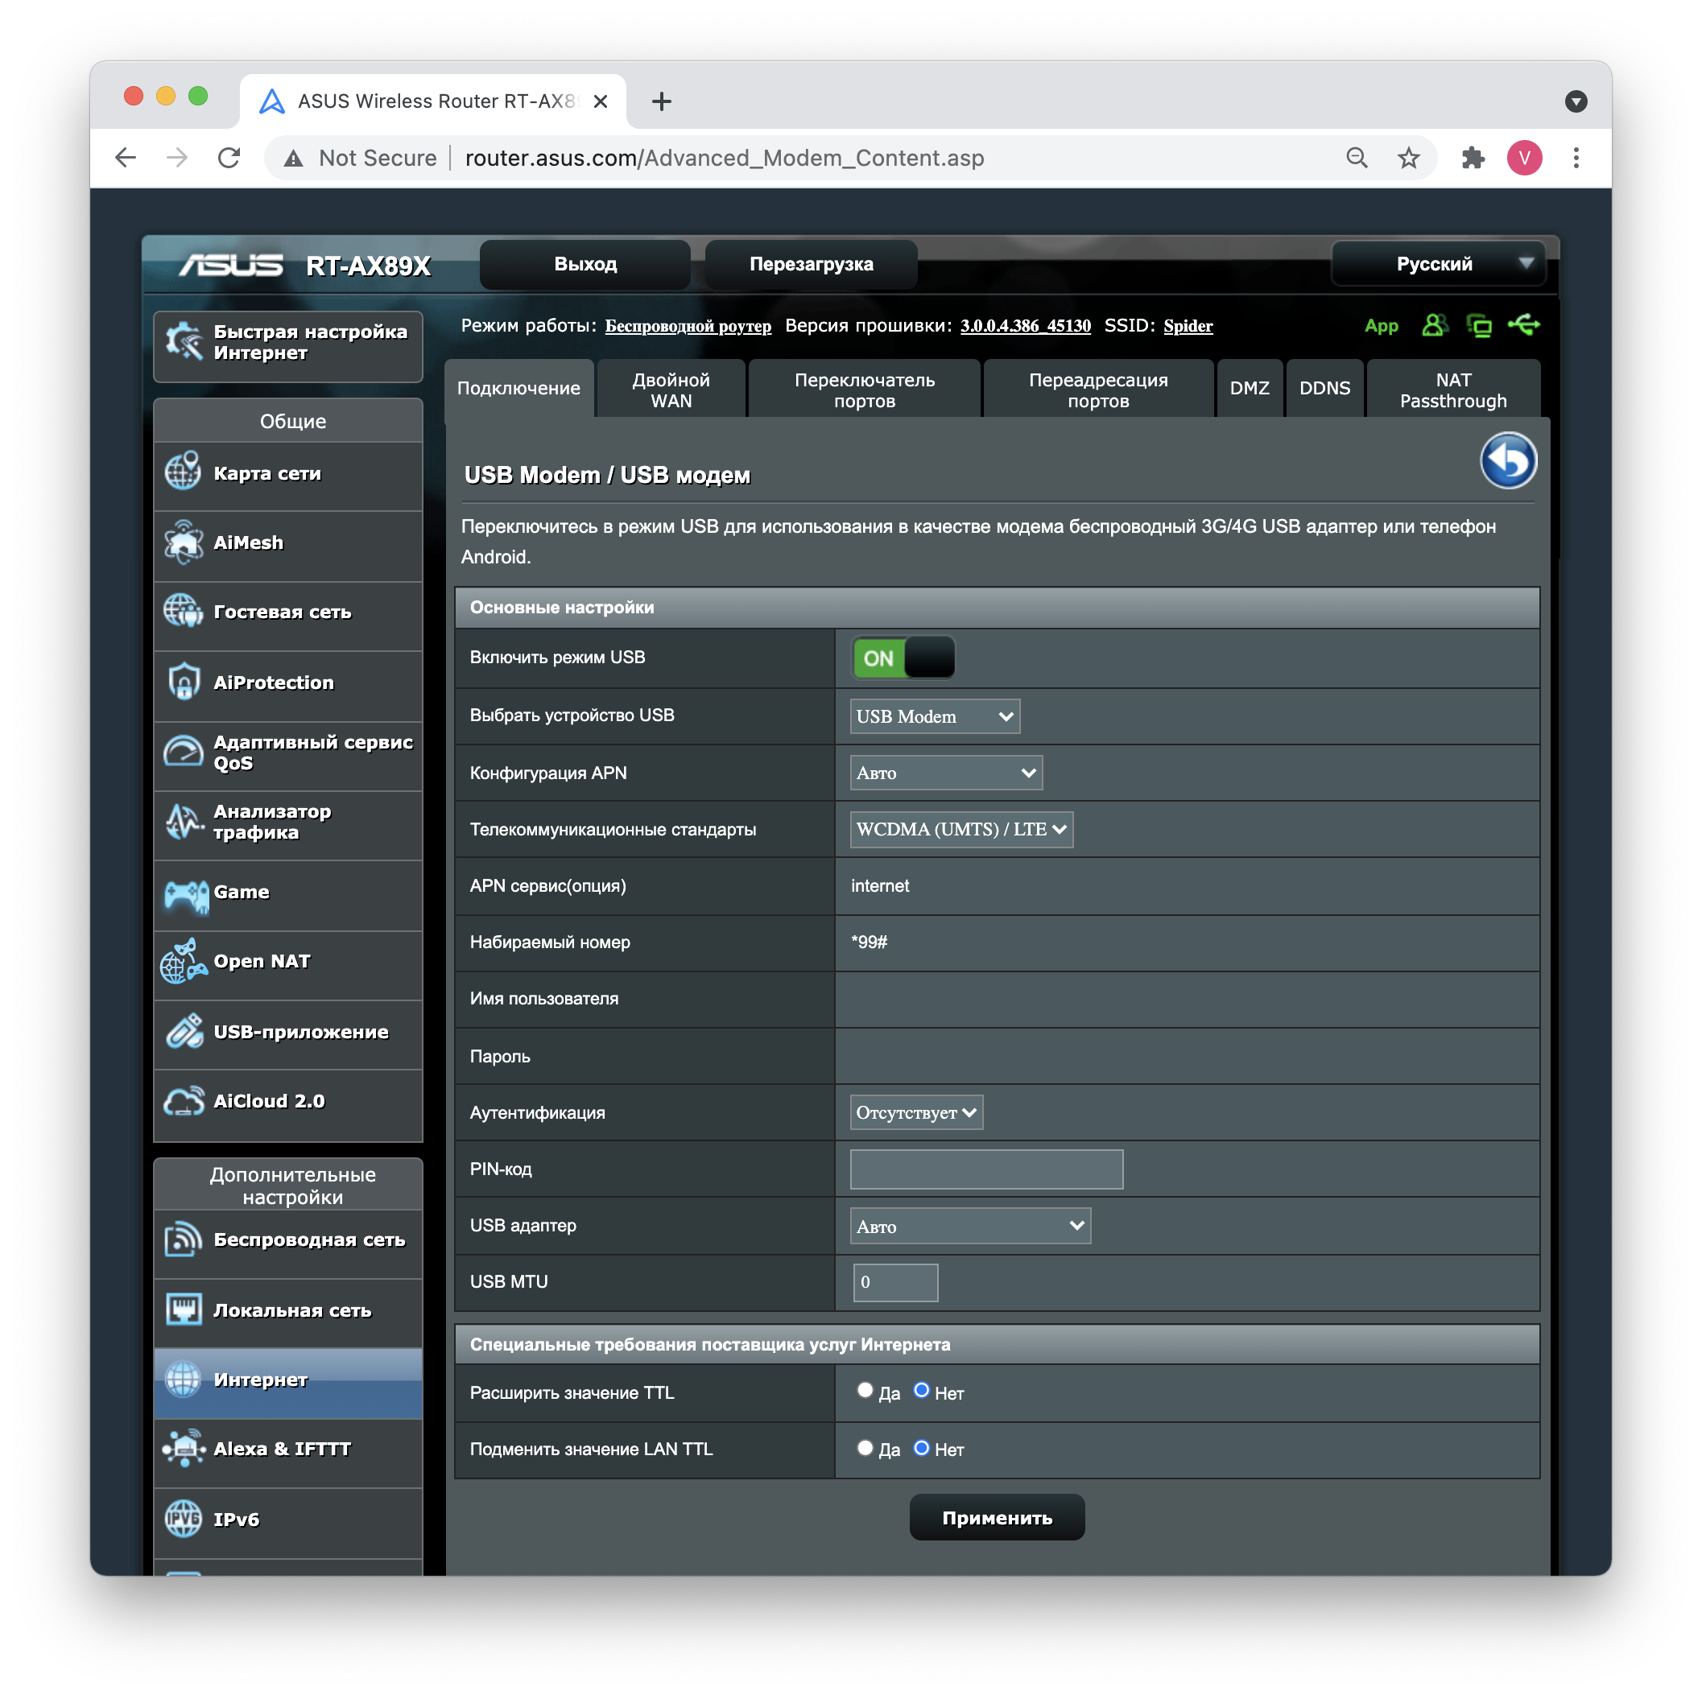Click the USB status icon
The height and width of the screenshot is (1695, 1702).
(x=1524, y=325)
